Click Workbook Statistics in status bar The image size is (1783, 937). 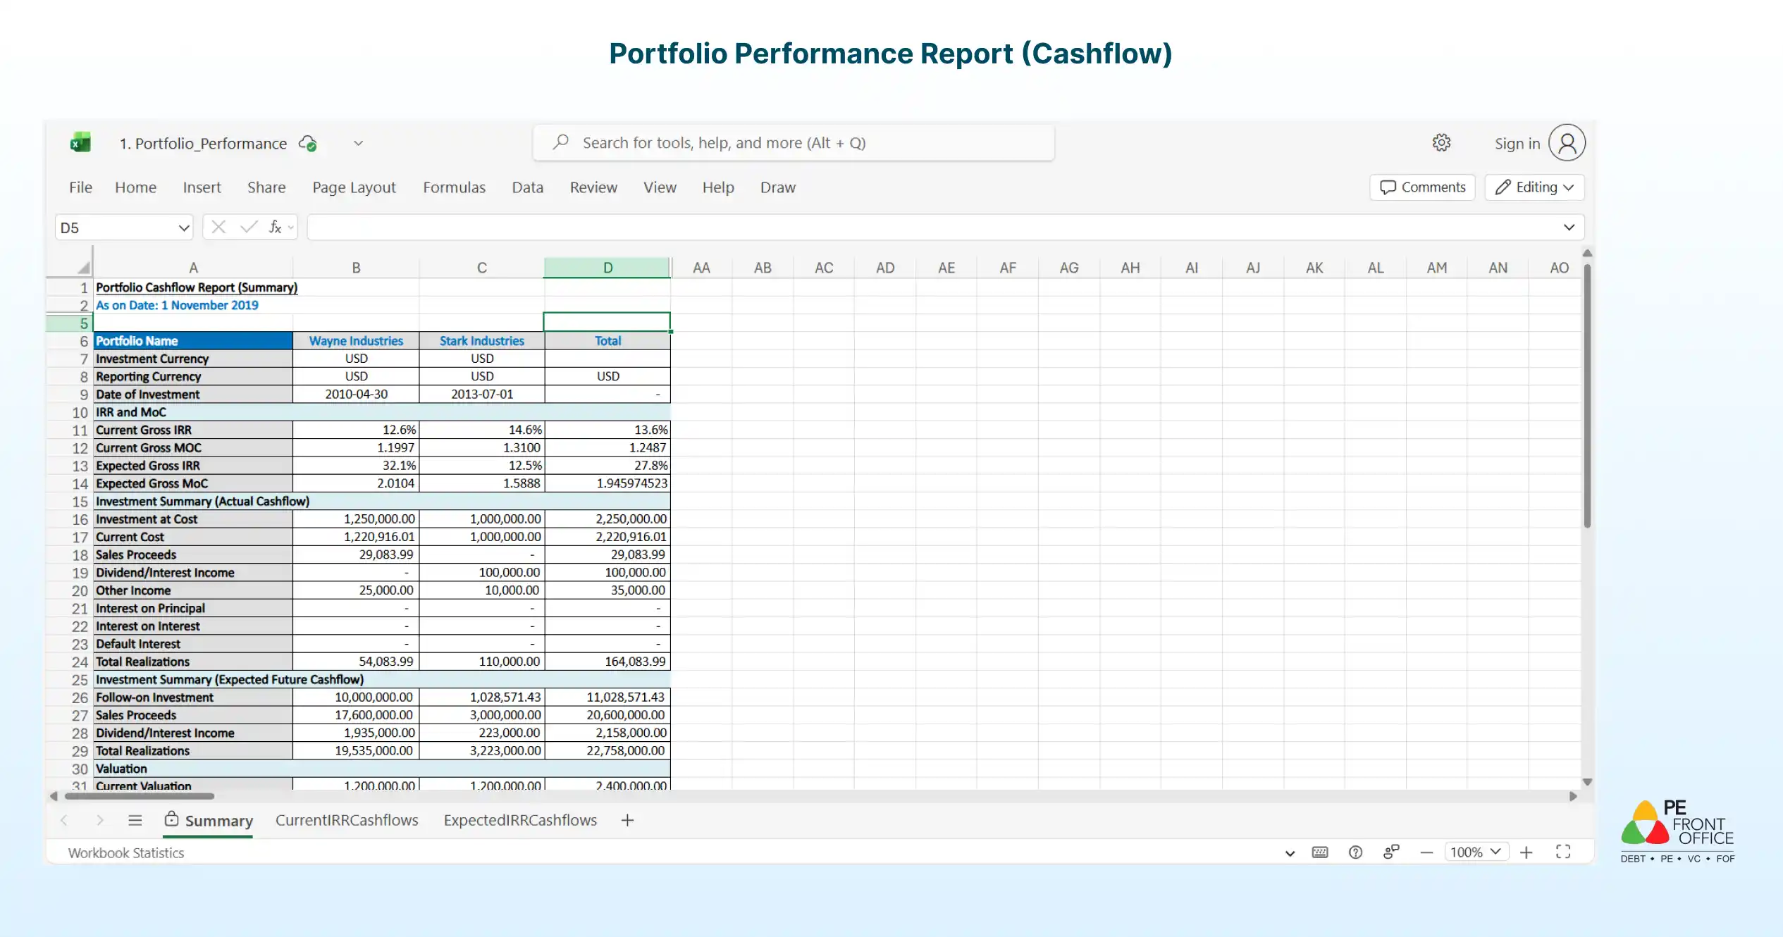[x=126, y=853]
